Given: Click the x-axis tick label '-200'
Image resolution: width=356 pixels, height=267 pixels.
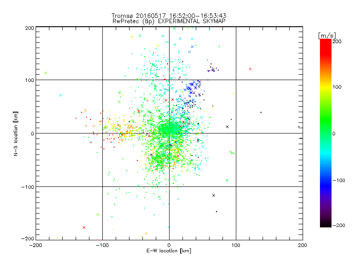Looking at the screenshot, I should click(x=36, y=245).
